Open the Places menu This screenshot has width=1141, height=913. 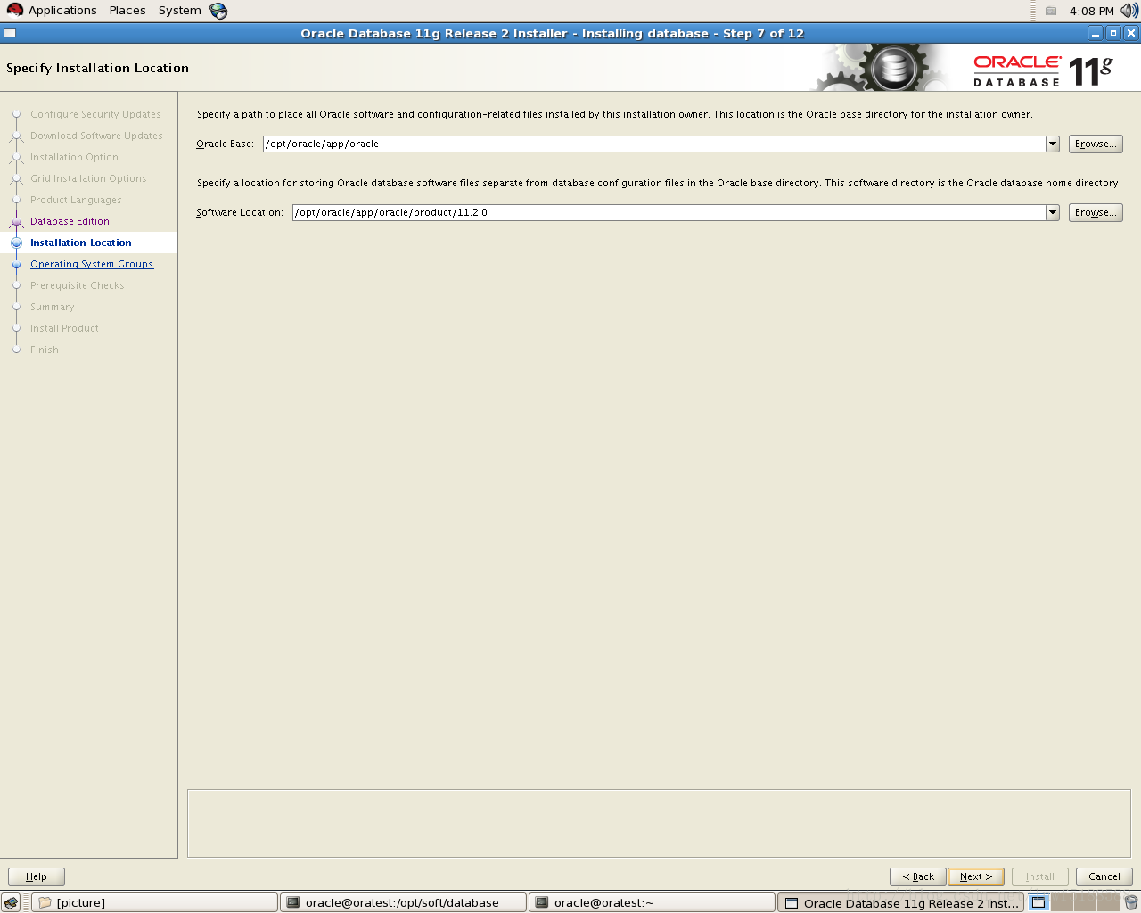pyautogui.click(x=127, y=11)
